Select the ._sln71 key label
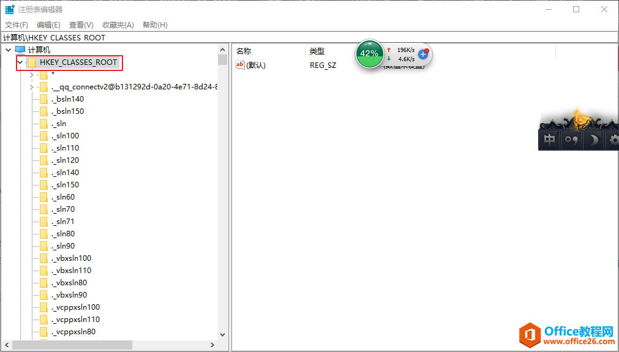This screenshot has width=619, height=352. tap(63, 222)
